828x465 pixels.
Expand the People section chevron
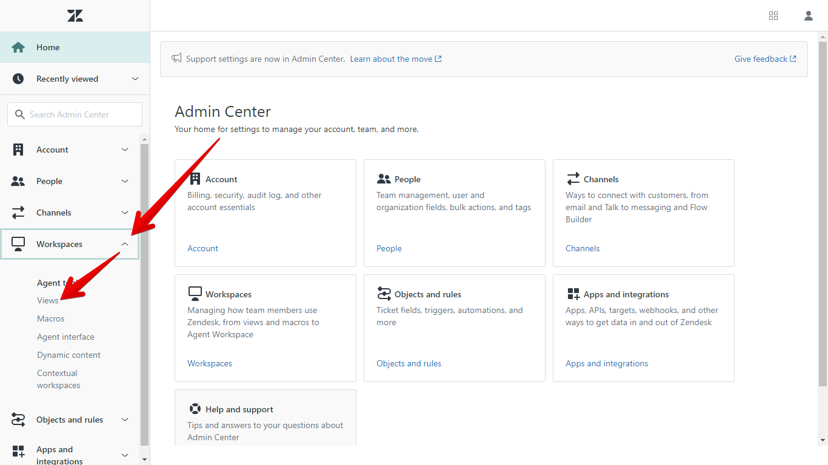(x=125, y=181)
